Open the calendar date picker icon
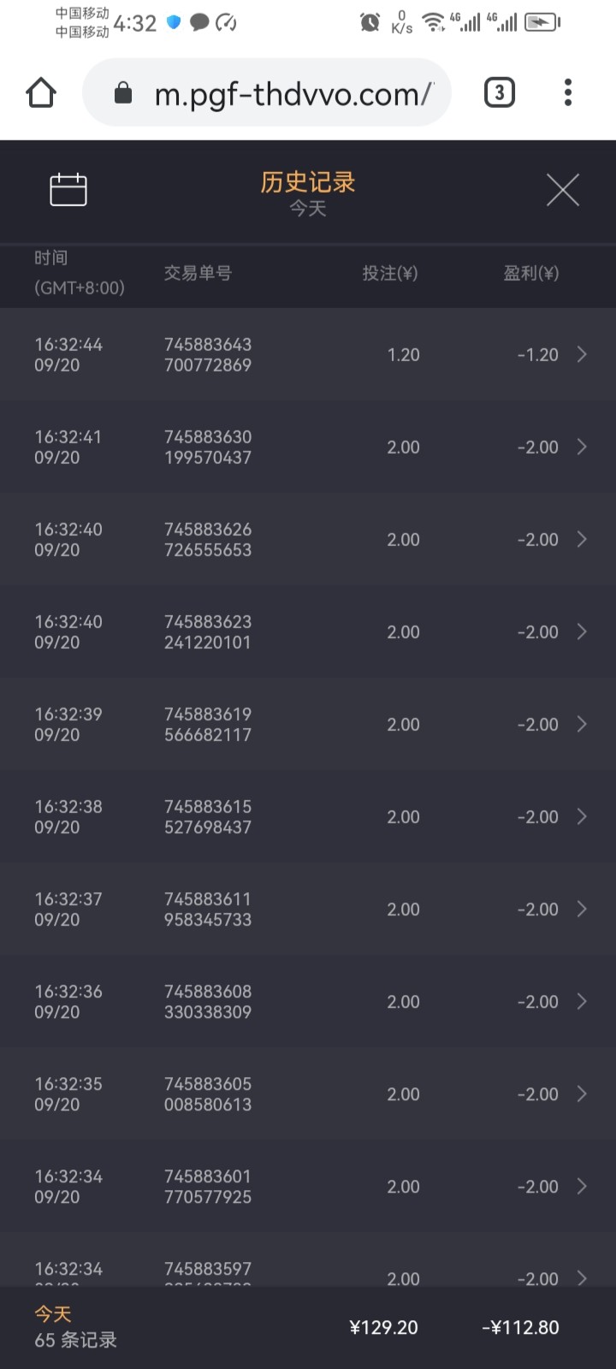 click(x=68, y=189)
